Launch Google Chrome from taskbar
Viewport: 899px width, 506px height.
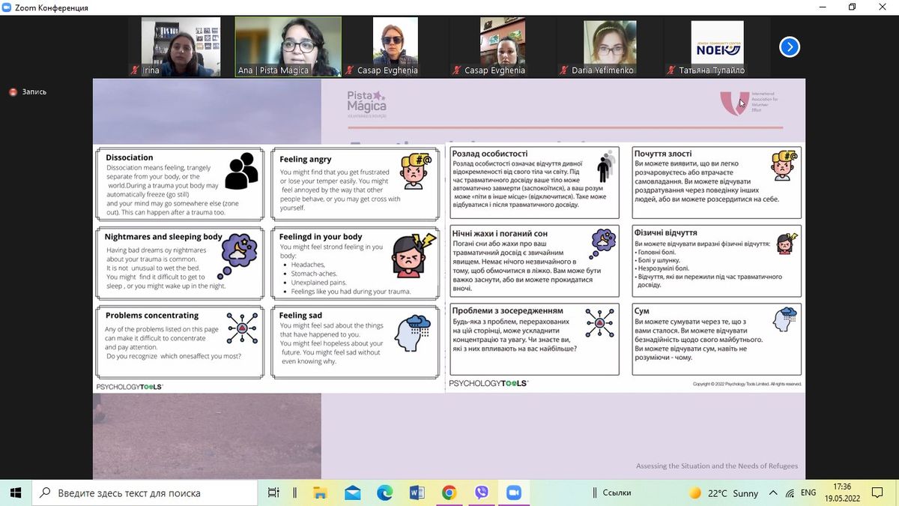point(449,493)
